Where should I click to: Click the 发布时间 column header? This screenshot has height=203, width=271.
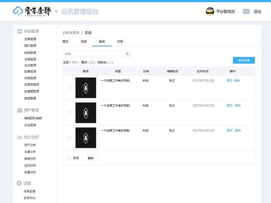pos(203,71)
